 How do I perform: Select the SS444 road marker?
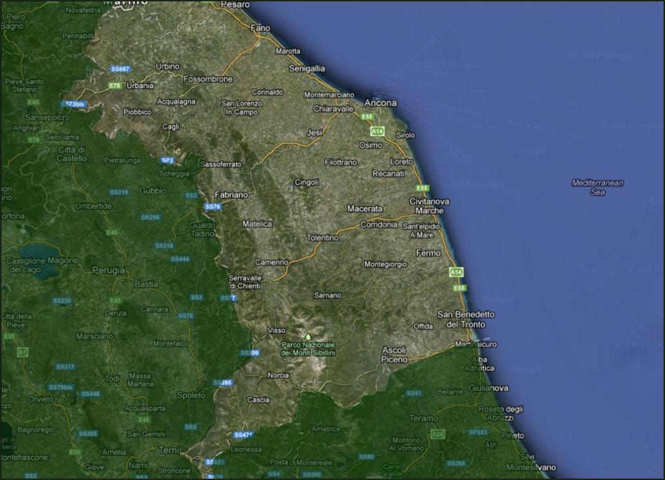click(x=180, y=259)
